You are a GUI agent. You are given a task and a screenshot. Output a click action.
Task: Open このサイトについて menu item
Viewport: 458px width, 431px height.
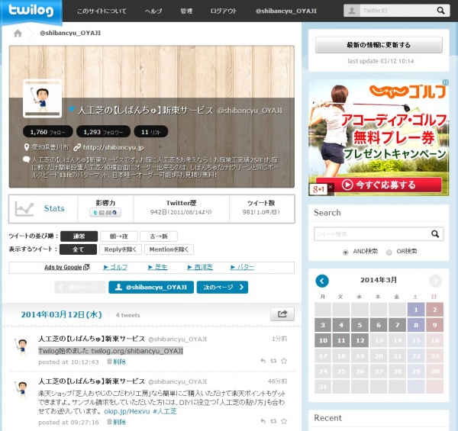(102, 11)
